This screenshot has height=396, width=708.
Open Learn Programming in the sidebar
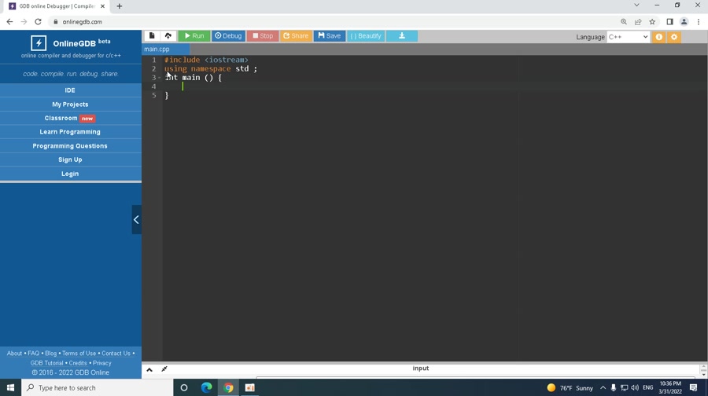70,132
